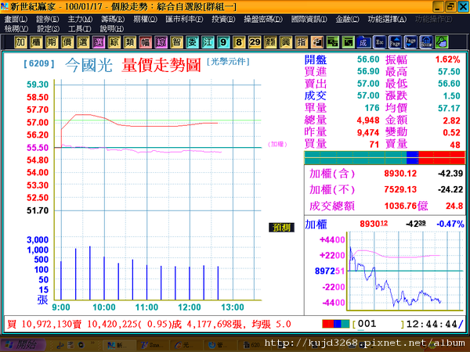This screenshot has width=470, height=352.
Task: Click the [光學元件] category label
Action: [x=228, y=62]
